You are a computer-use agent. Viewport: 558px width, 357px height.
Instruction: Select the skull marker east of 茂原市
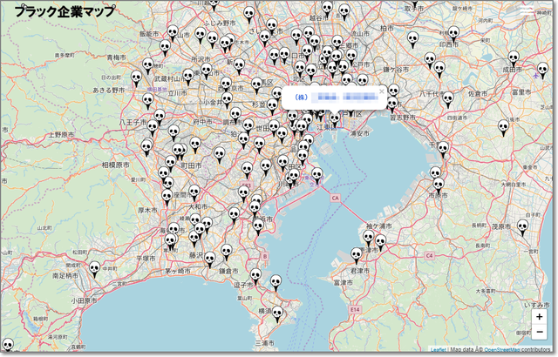pyautogui.click(x=522, y=226)
